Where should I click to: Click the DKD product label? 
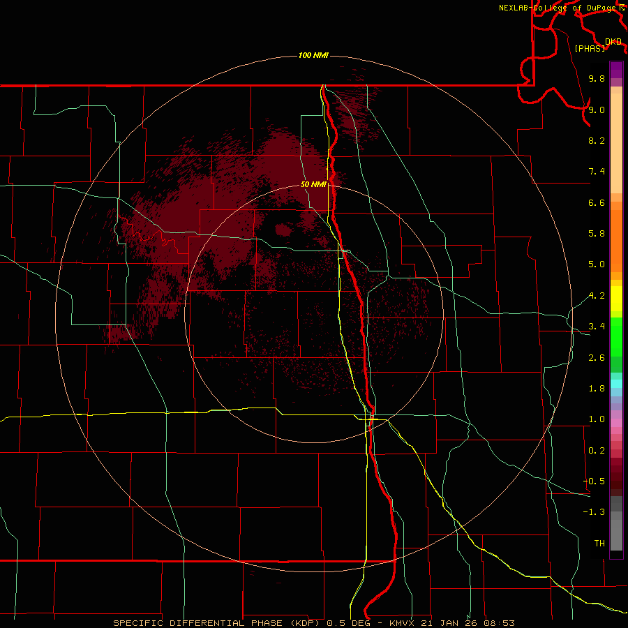point(613,42)
